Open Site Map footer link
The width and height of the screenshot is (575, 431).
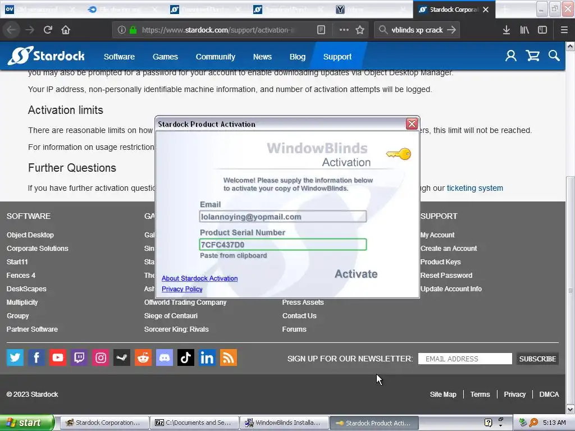pyautogui.click(x=443, y=395)
